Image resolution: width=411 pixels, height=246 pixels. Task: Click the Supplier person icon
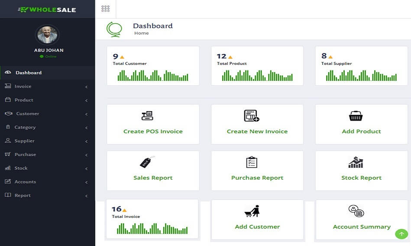click(8, 141)
